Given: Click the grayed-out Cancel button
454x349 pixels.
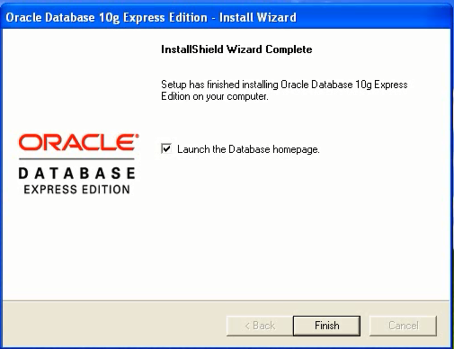Looking at the screenshot, I should click(403, 326).
